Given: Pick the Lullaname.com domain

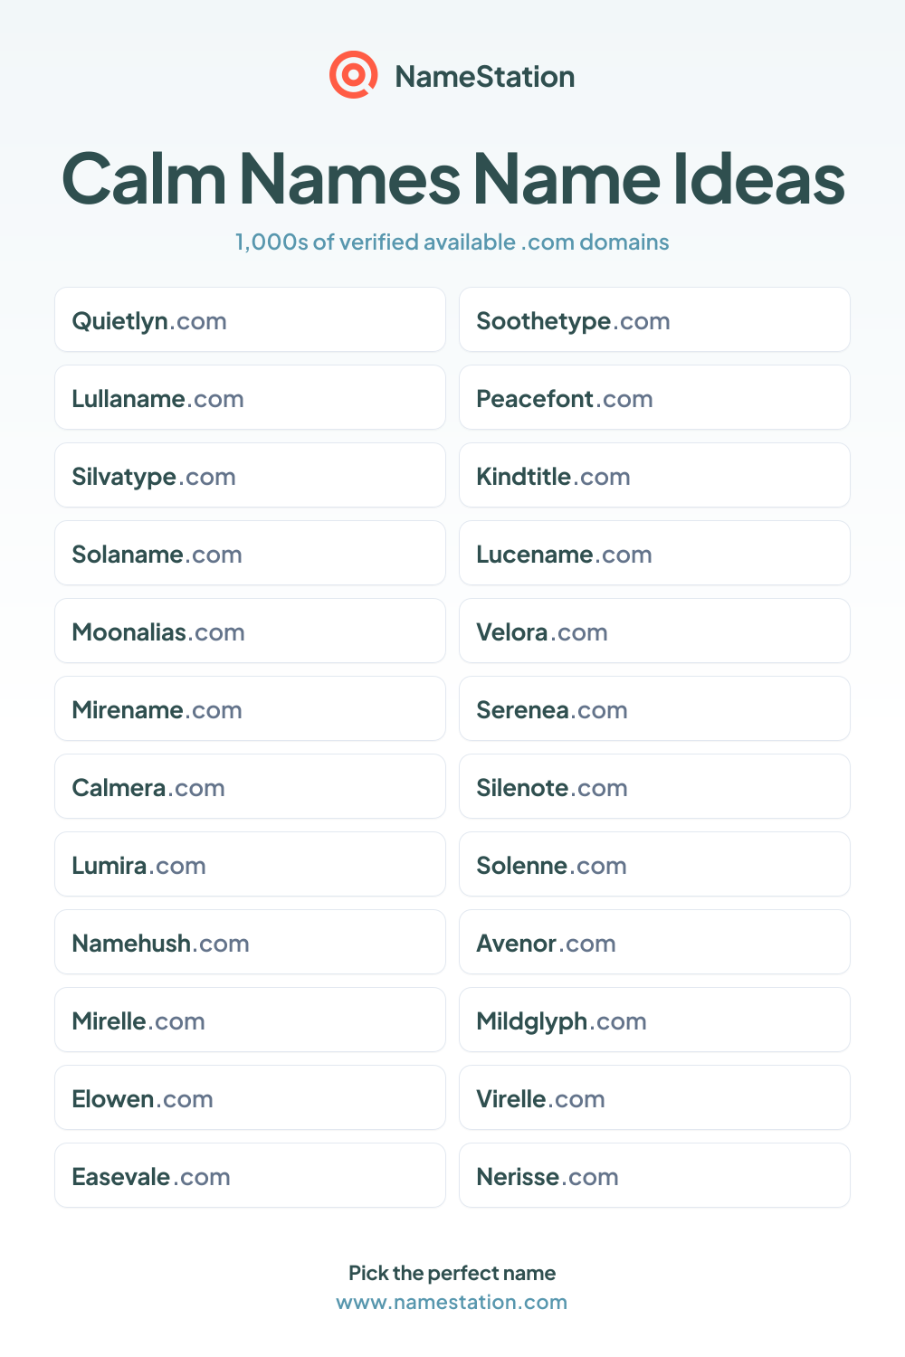Looking at the screenshot, I should point(250,397).
